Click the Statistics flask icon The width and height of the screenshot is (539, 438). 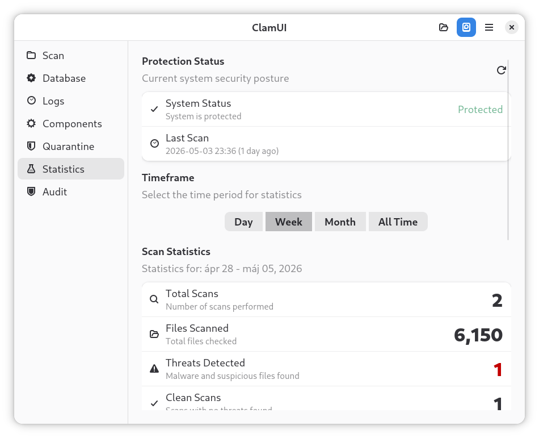tap(31, 169)
